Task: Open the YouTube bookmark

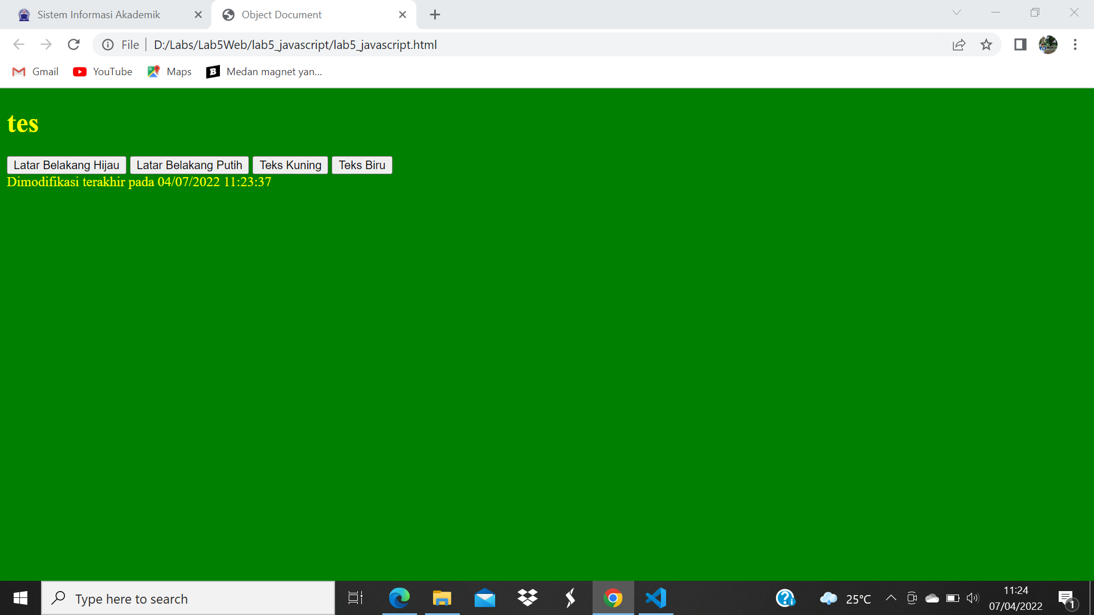Action: (x=103, y=71)
